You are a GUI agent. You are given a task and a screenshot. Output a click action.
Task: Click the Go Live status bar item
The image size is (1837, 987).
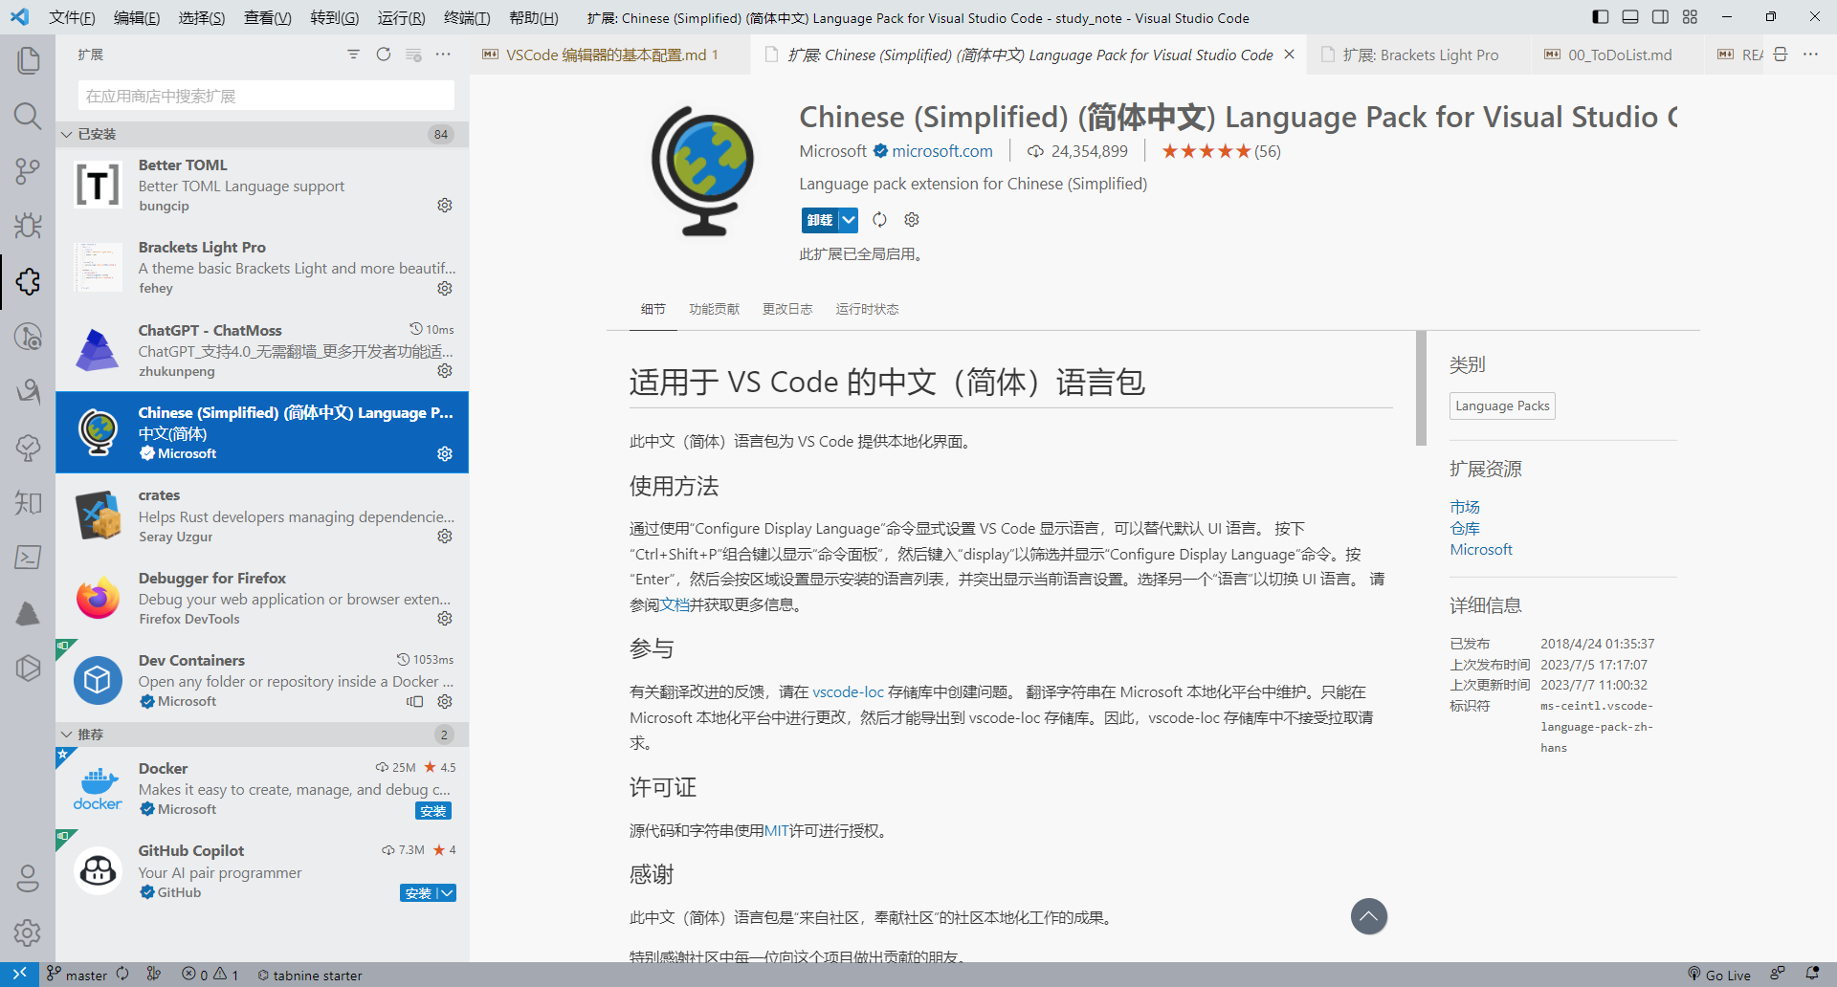click(1718, 975)
